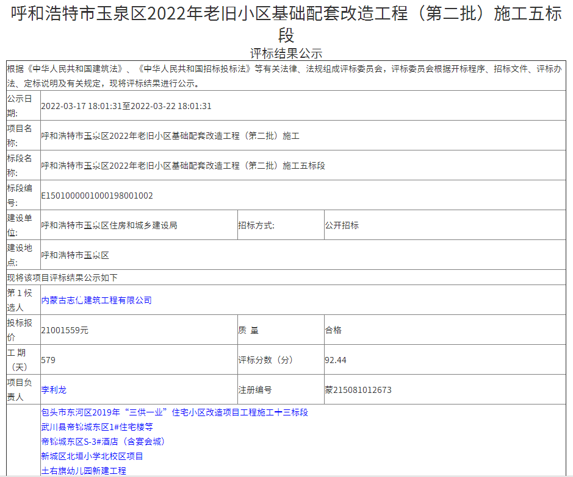
Task: Click the bid price 21001559元
Action: point(65,330)
